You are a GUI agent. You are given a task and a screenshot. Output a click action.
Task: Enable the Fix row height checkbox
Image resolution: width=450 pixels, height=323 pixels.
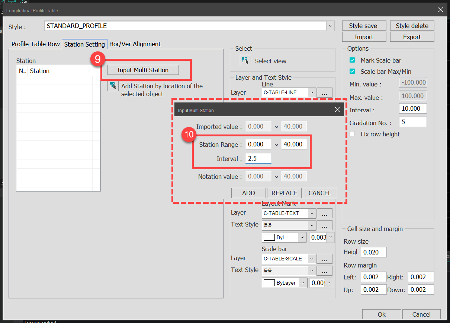352,134
